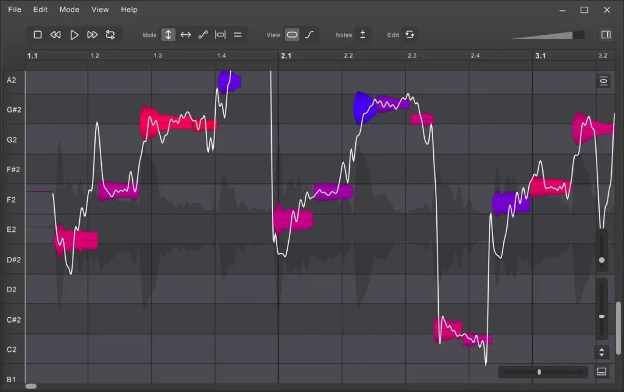Image resolution: width=624 pixels, height=392 pixels.
Task: Toggle pitch curve view
Action: [310, 35]
